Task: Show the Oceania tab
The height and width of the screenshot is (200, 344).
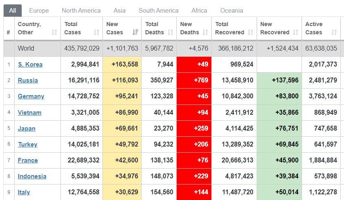Action: [x=232, y=11]
